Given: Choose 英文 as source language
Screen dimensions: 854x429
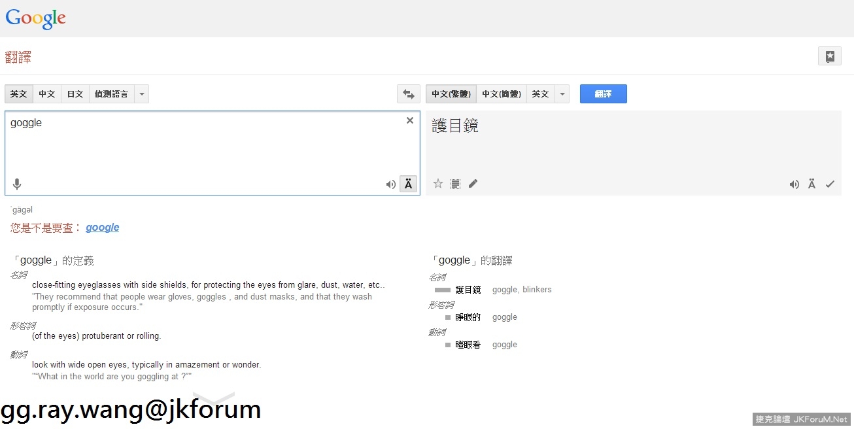Looking at the screenshot, I should click(19, 94).
